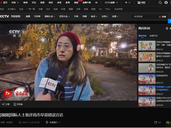Expand the 全部 dropdown
This screenshot has height=128, width=171.
coord(115,16)
